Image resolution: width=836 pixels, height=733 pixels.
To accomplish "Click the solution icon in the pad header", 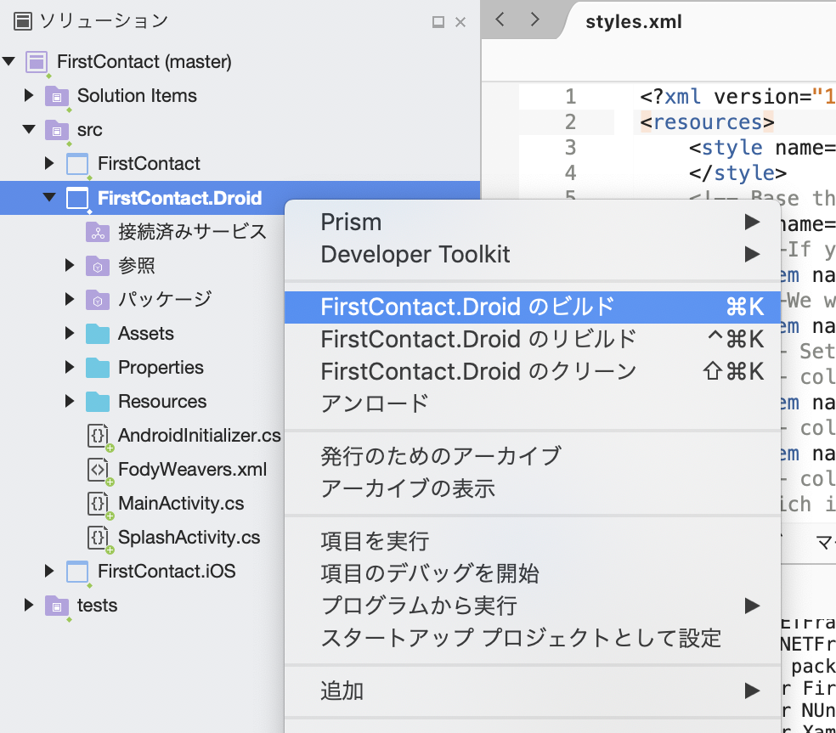I will 20,20.
